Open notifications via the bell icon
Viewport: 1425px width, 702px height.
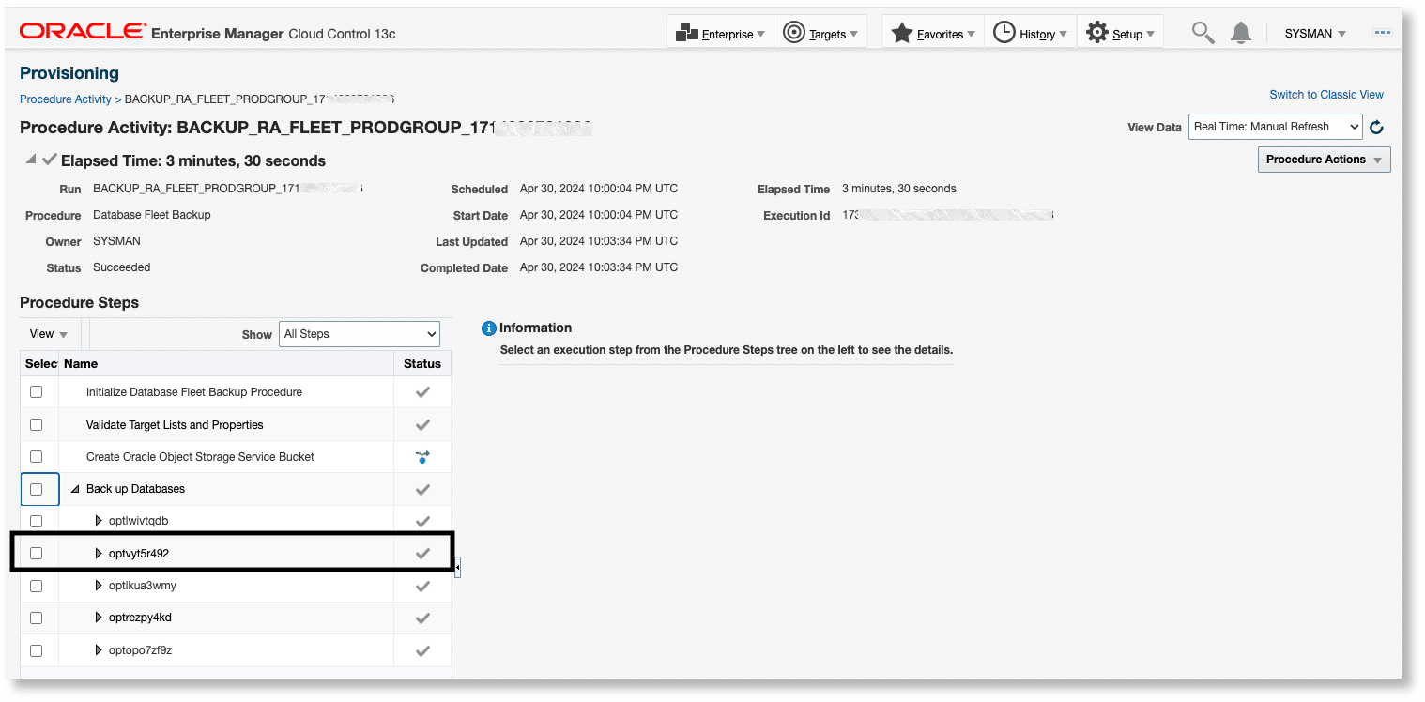point(1240,31)
